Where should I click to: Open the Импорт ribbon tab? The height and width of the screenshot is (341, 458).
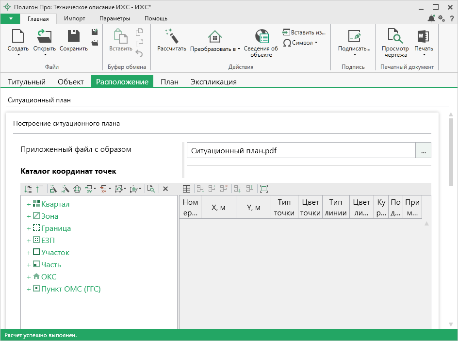click(x=74, y=18)
